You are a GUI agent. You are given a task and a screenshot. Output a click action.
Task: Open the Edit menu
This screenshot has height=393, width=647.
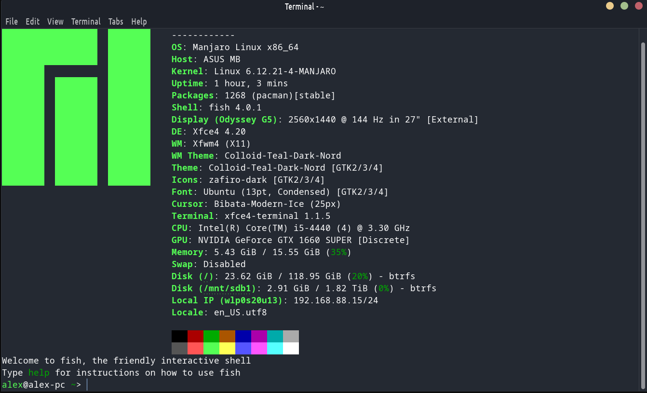click(33, 22)
